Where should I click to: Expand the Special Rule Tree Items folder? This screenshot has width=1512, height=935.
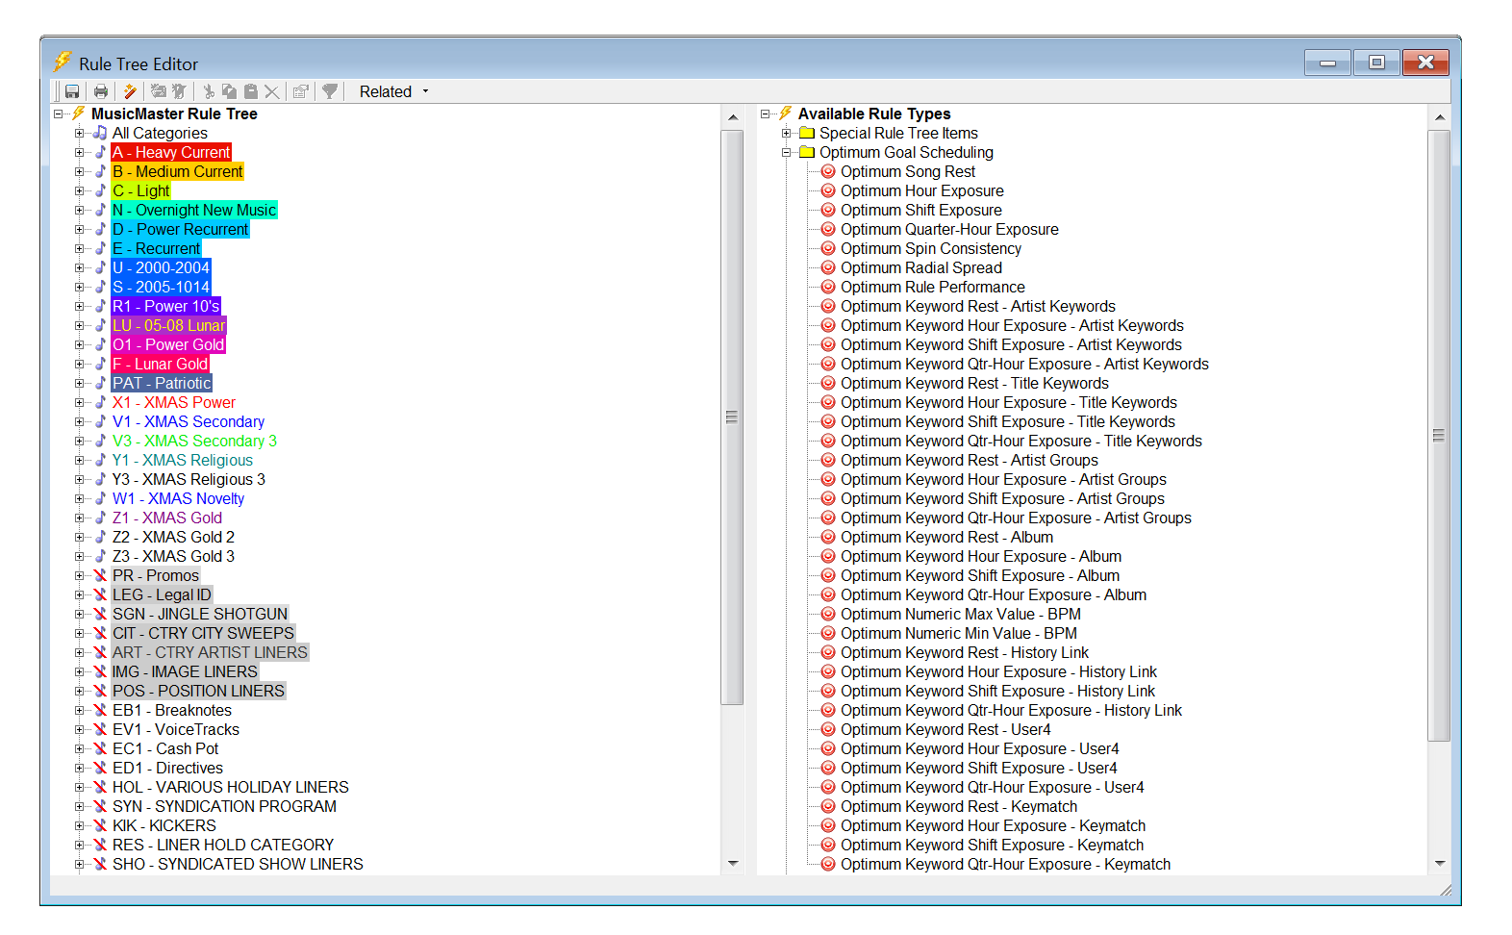point(787,133)
